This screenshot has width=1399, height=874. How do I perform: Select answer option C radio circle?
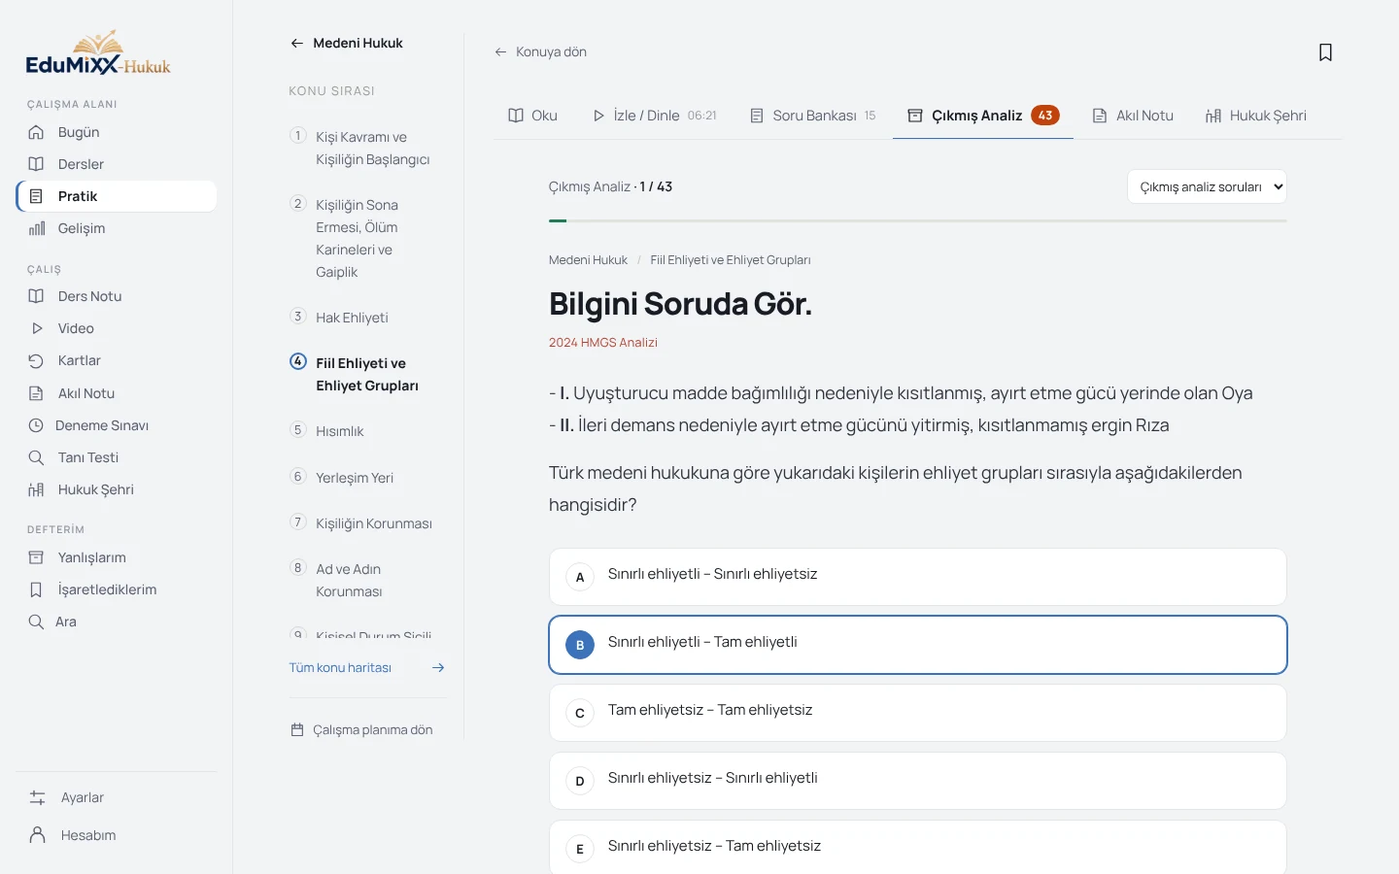[x=580, y=713]
